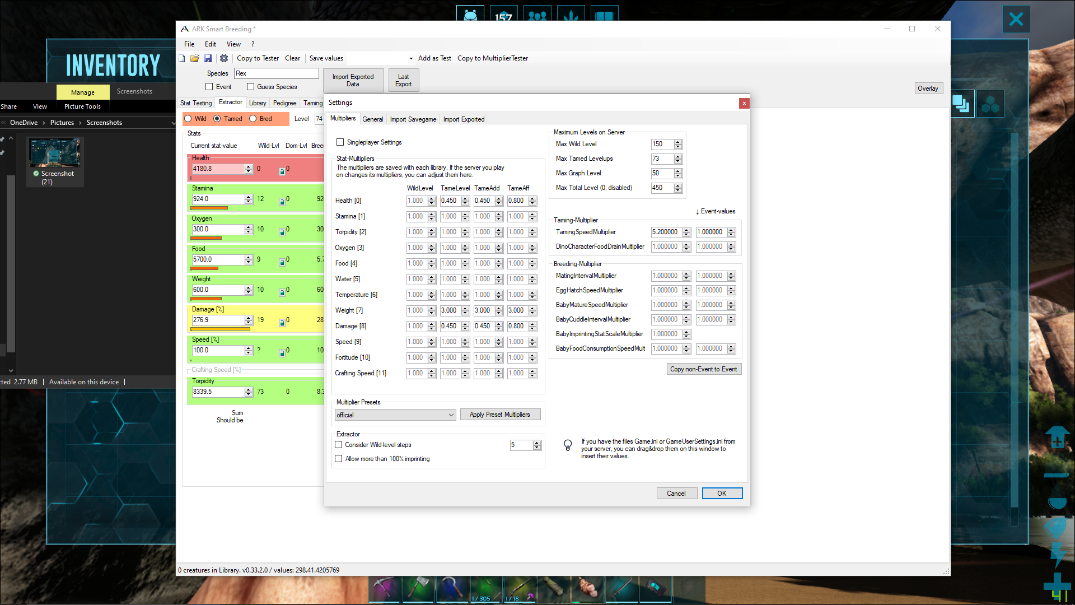Select the hatchet in the hotbar
The image size is (1075, 605).
418,590
